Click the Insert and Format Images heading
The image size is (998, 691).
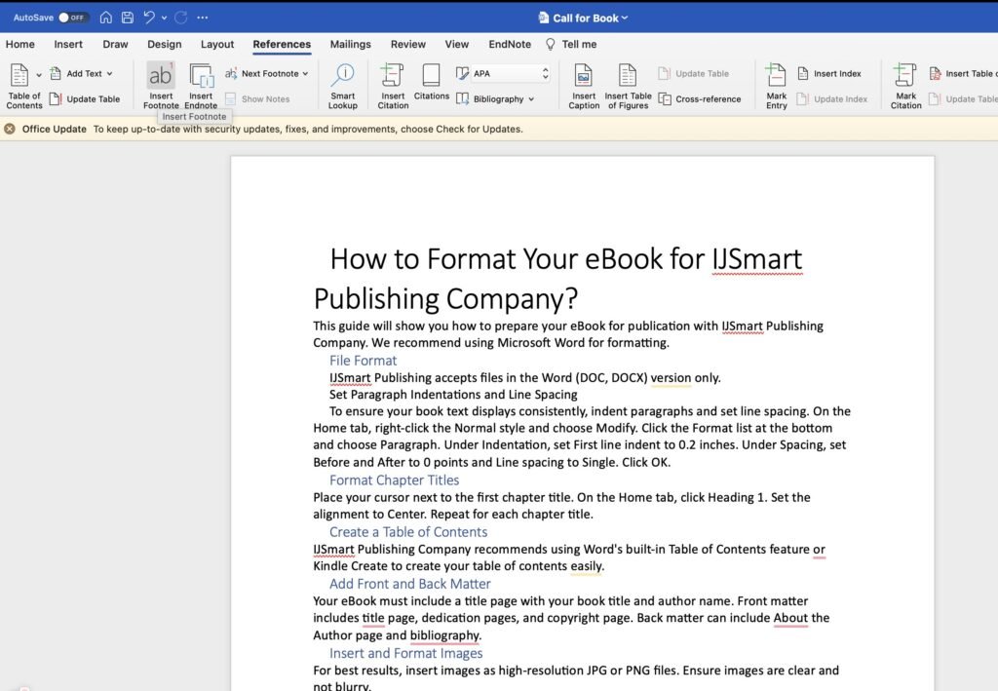[x=405, y=653]
